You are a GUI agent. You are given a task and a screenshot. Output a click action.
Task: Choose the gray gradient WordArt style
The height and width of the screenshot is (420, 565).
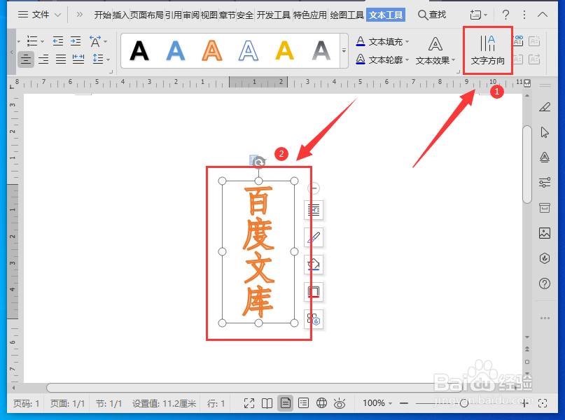click(321, 51)
